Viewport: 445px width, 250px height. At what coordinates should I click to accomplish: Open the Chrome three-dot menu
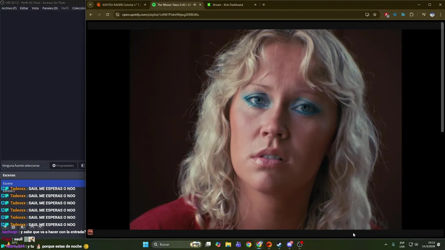440,15
